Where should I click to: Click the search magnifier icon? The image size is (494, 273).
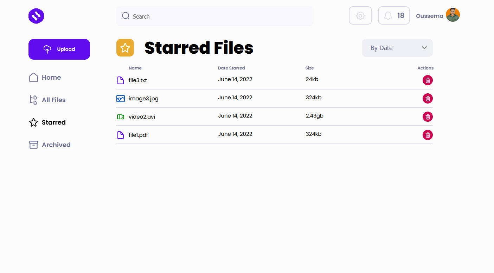click(126, 16)
